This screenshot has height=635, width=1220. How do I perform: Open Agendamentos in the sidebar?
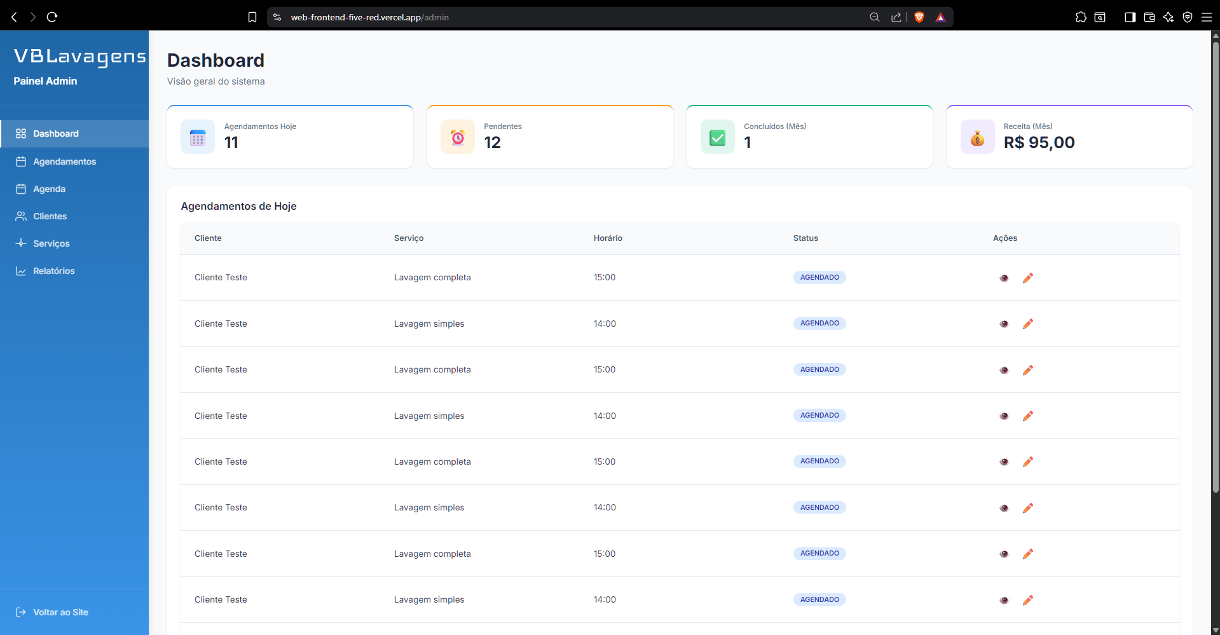coord(64,161)
